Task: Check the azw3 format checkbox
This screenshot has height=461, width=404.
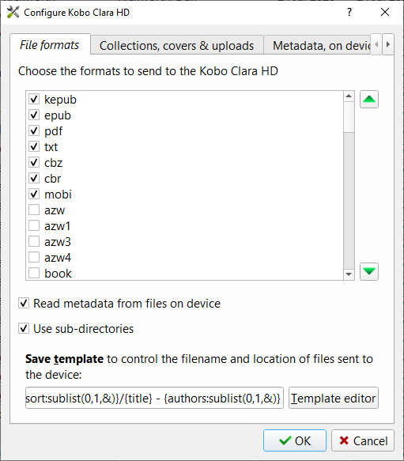Action: (34, 242)
